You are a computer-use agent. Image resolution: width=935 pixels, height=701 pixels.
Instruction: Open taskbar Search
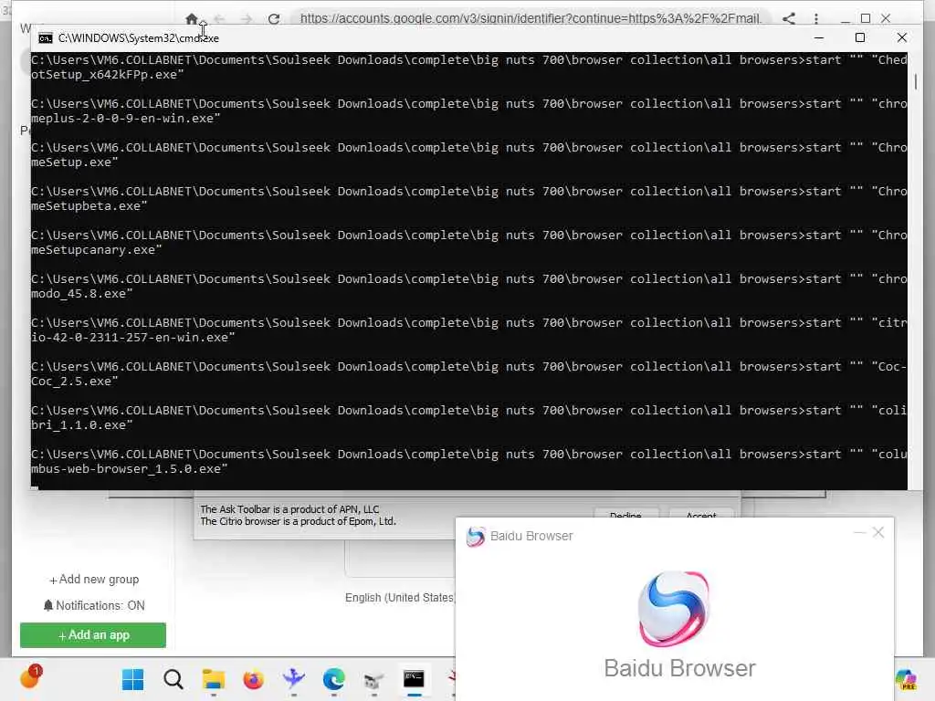point(173,679)
